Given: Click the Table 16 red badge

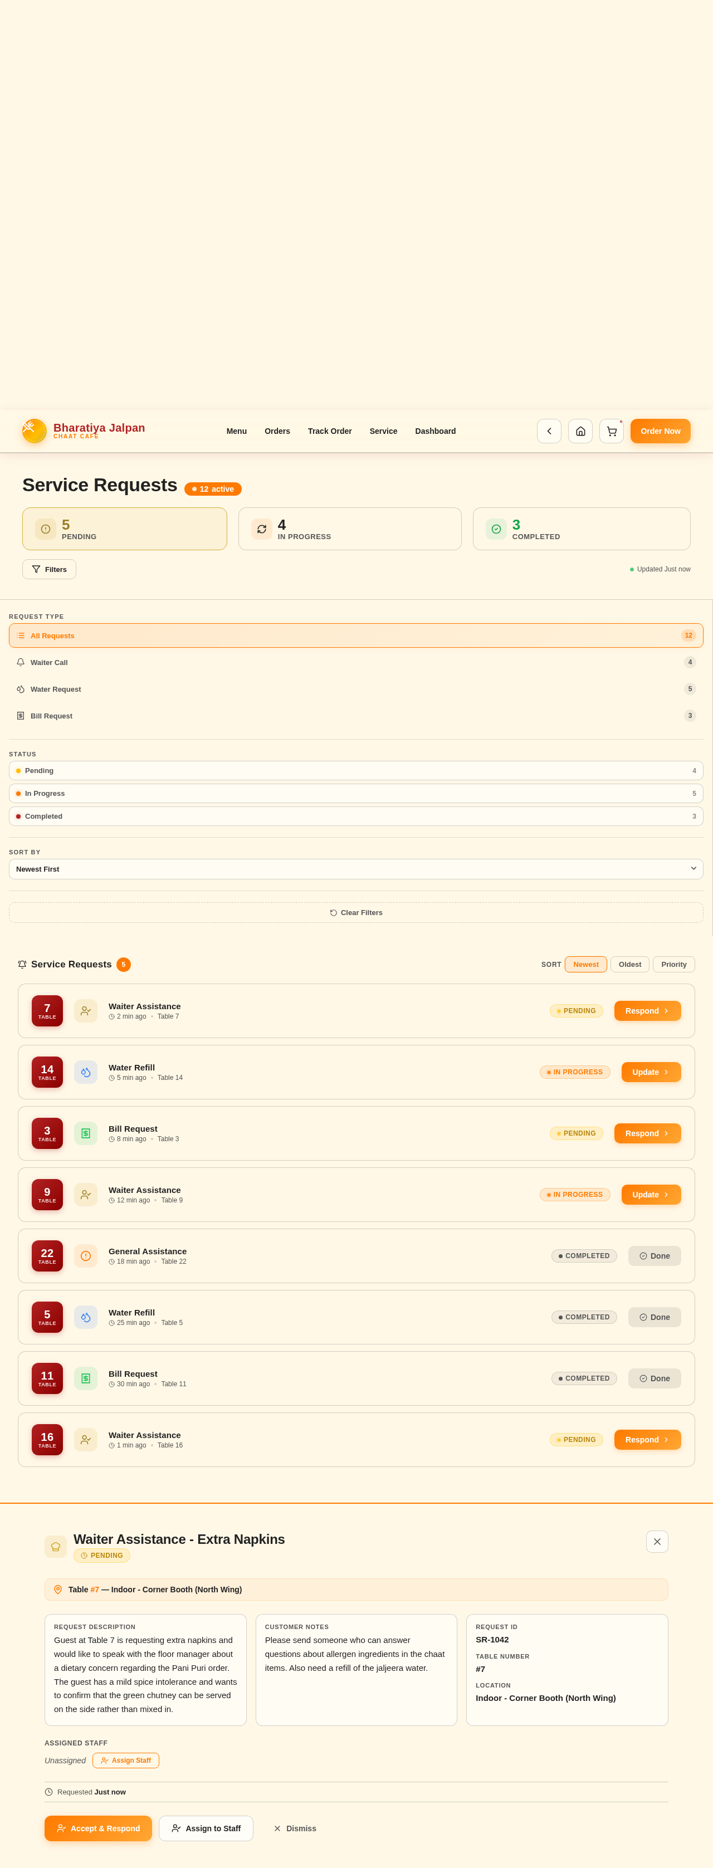Looking at the screenshot, I should tap(47, 1439).
